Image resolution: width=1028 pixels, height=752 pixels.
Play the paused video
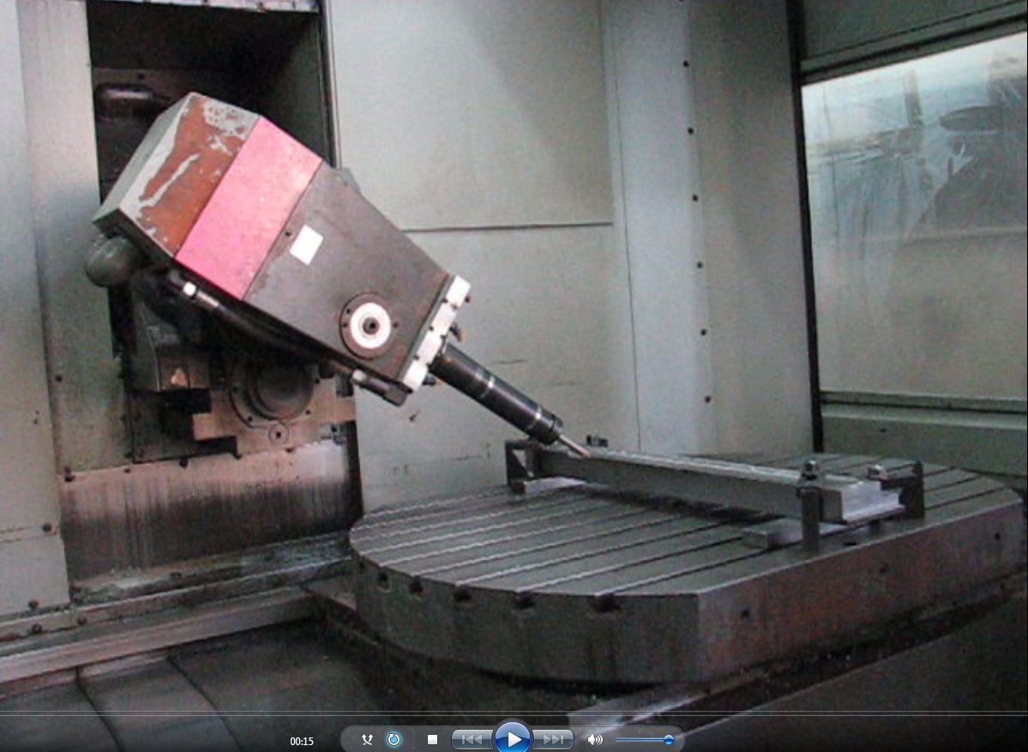click(x=513, y=738)
